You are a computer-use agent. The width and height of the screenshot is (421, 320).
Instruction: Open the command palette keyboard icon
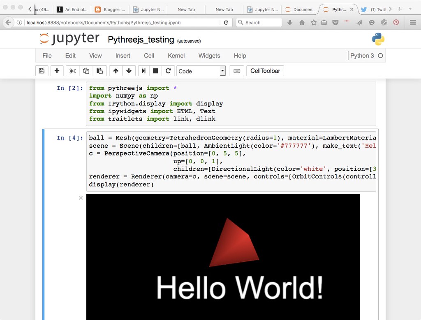pyautogui.click(x=237, y=71)
